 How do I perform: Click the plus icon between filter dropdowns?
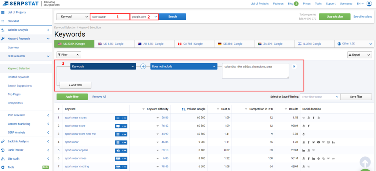[x=143, y=66]
